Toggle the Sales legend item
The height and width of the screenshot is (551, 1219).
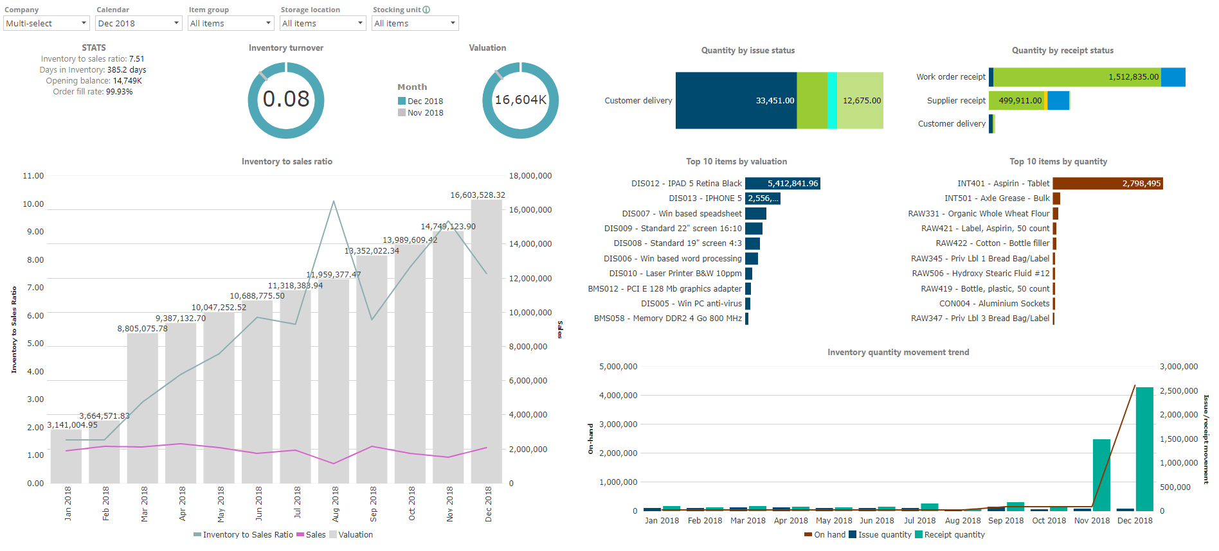(311, 534)
